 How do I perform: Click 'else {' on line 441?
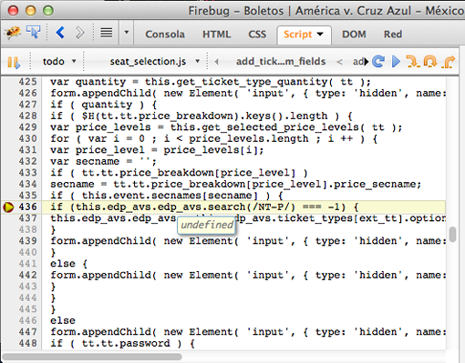coord(69,264)
